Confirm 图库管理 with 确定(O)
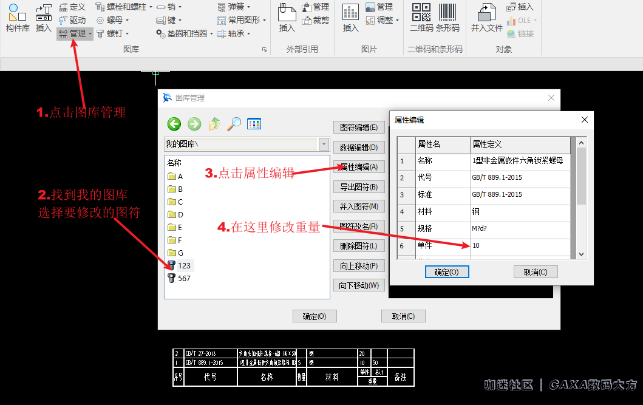This screenshot has height=405, width=643. point(315,316)
